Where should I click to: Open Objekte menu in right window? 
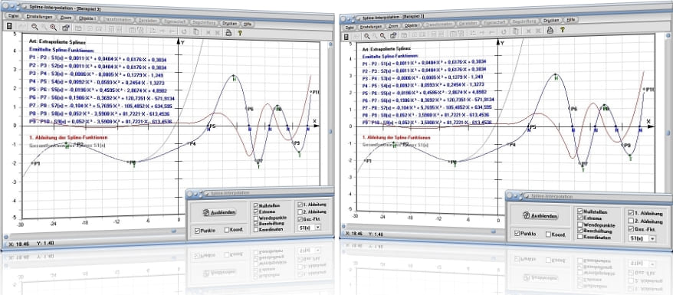tap(412, 26)
